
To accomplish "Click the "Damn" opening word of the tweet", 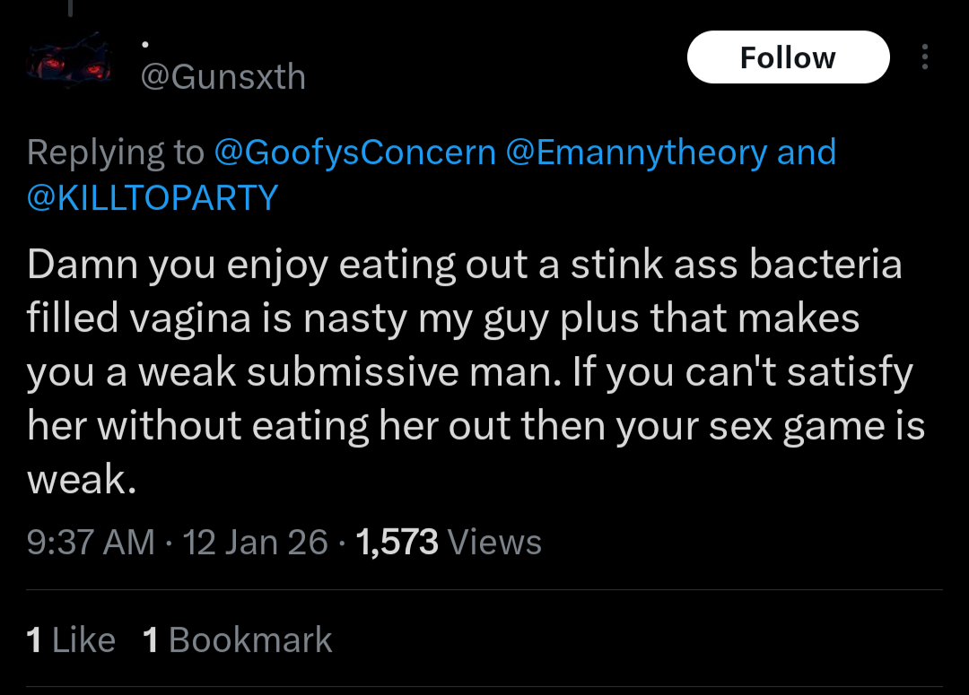I will pos(81,265).
